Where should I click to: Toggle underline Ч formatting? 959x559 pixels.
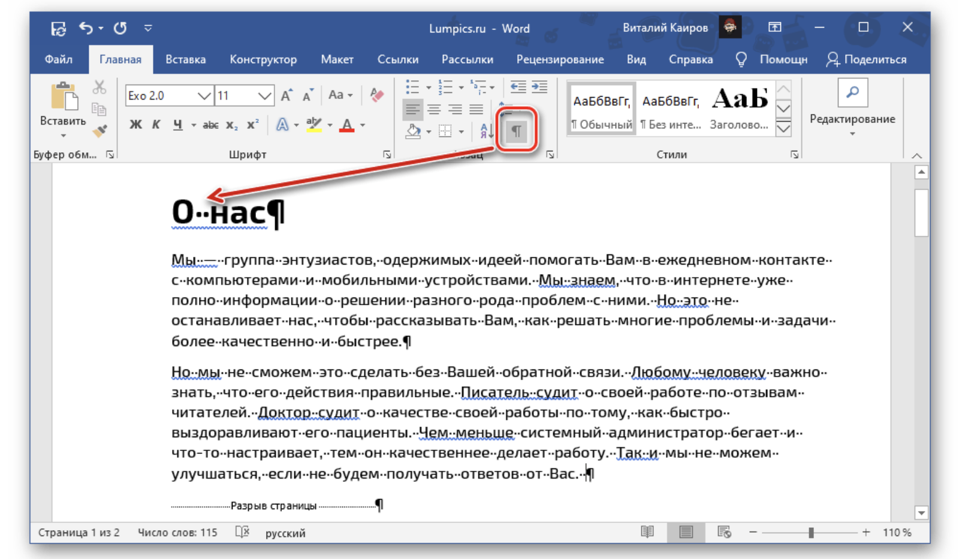(177, 125)
